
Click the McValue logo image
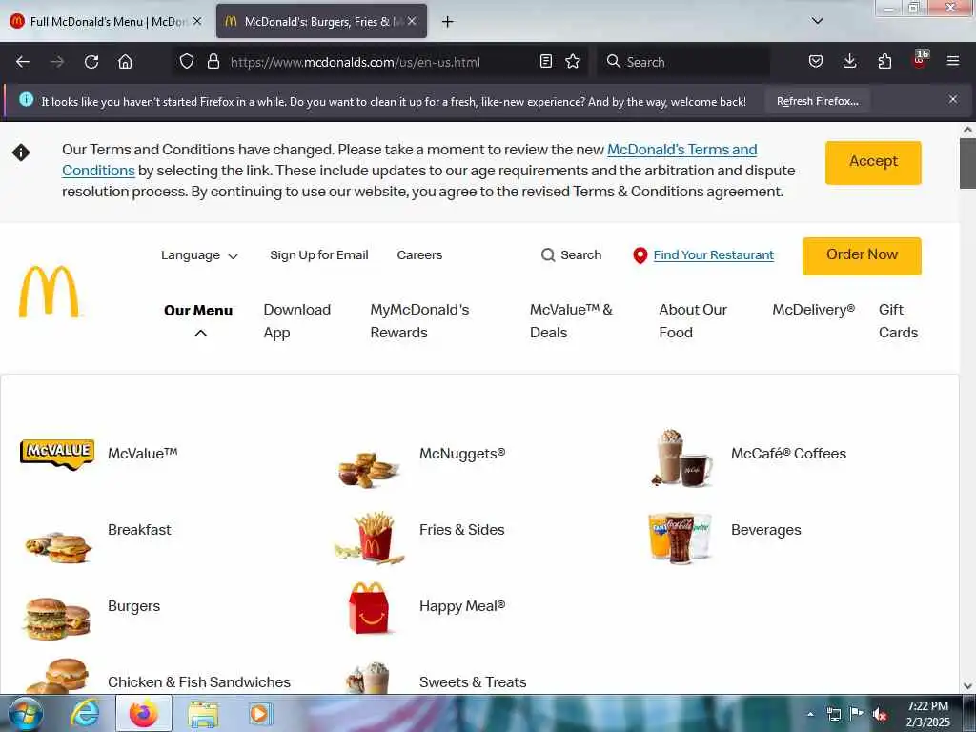pyautogui.click(x=57, y=453)
